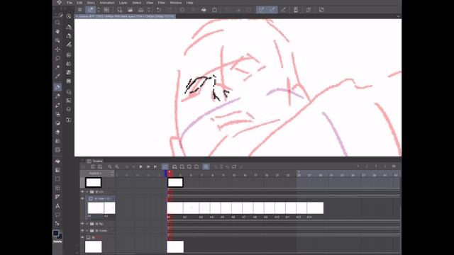
Task: Toggle onion skin in Timeline toolbar
Action: coord(206,167)
